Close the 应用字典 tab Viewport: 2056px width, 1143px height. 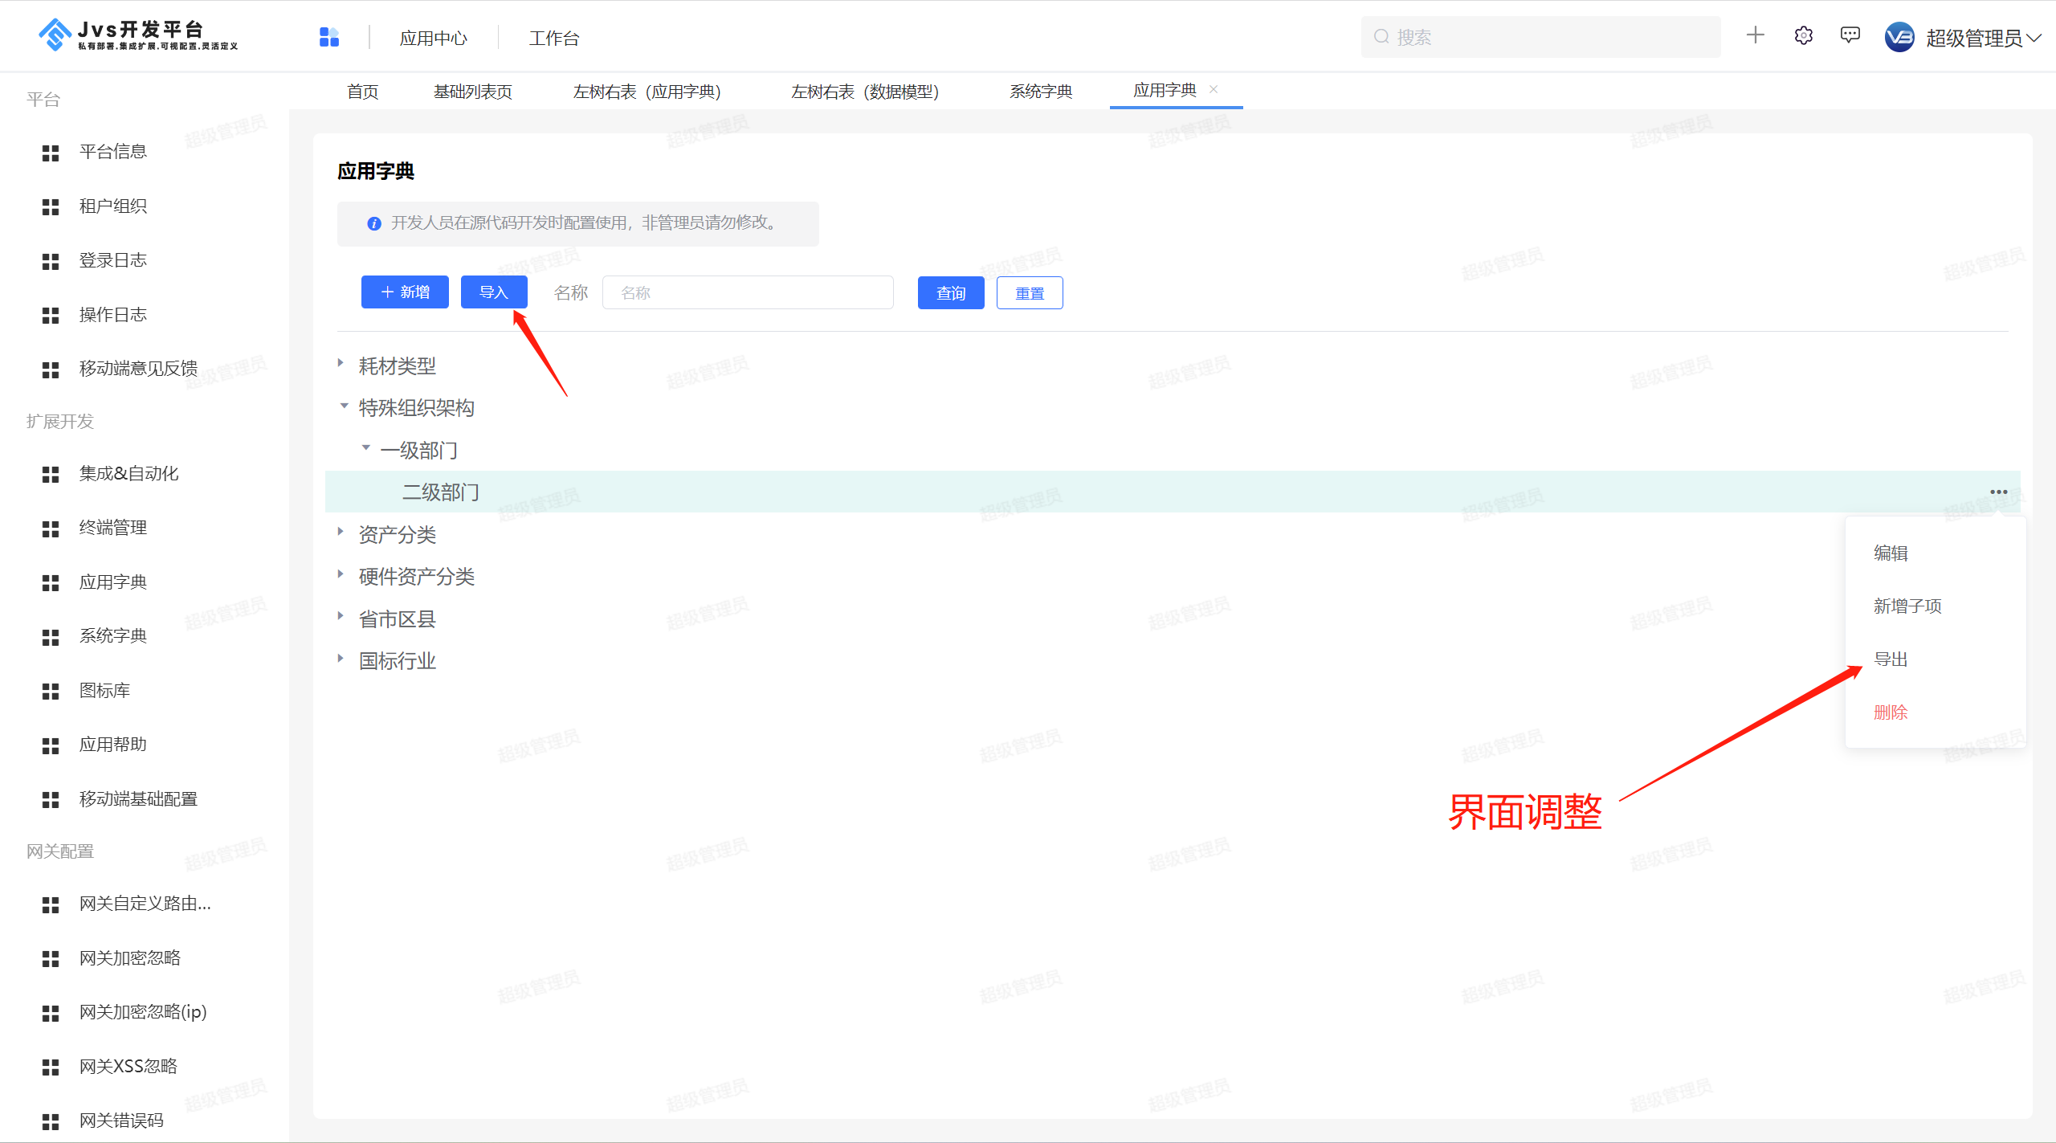point(1214,89)
